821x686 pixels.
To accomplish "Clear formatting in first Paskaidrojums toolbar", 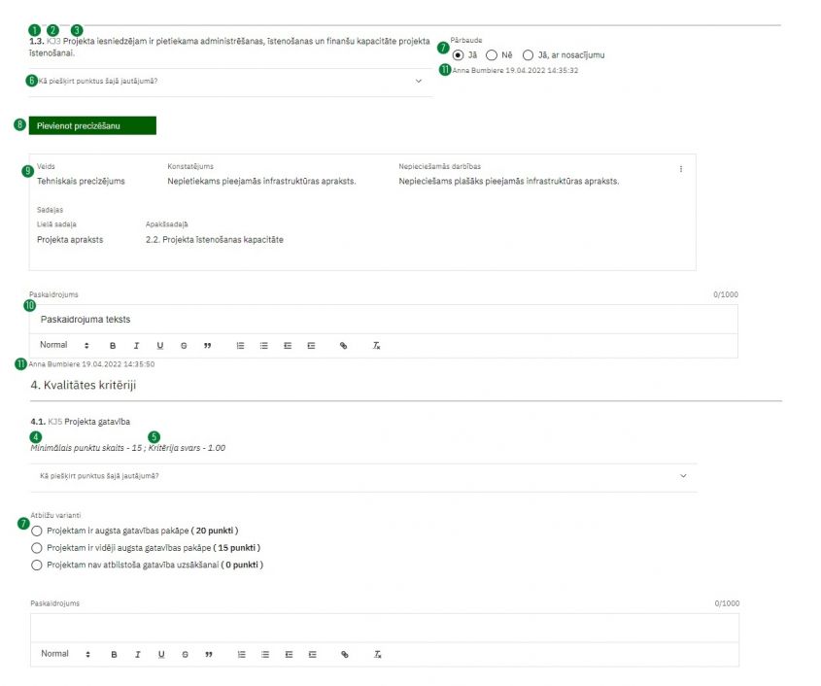I will coord(376,346).
